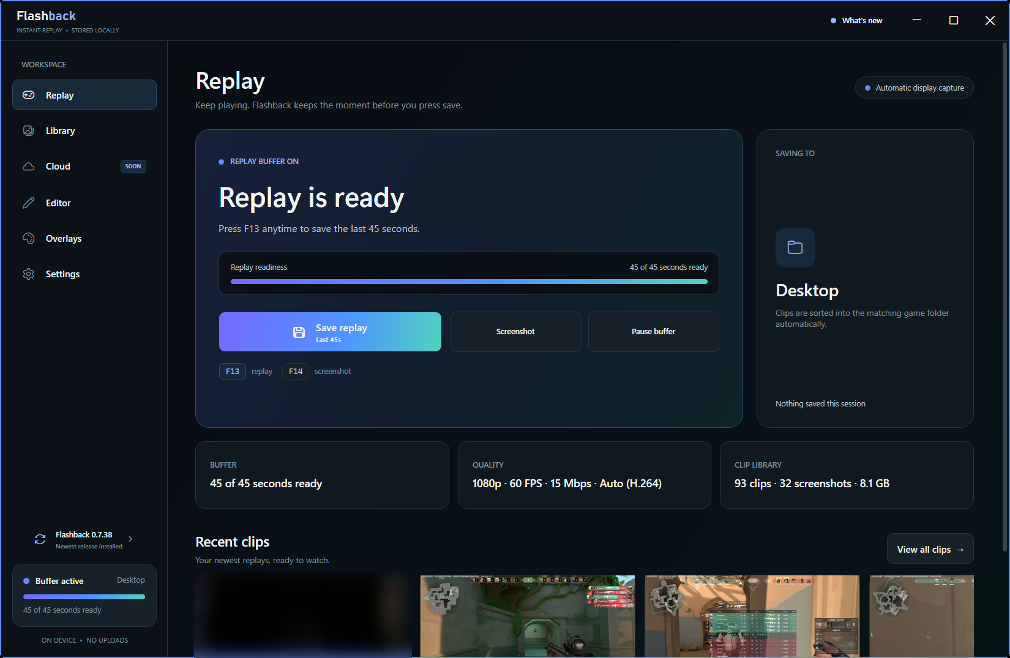Screen dimensions: 1010x658
Task: Maximize the Flashback window
Action: 953,20
